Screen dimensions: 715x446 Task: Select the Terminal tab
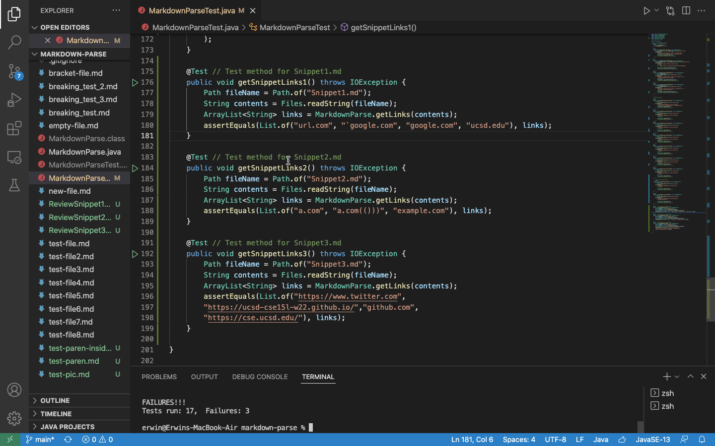tap(318, 377)
